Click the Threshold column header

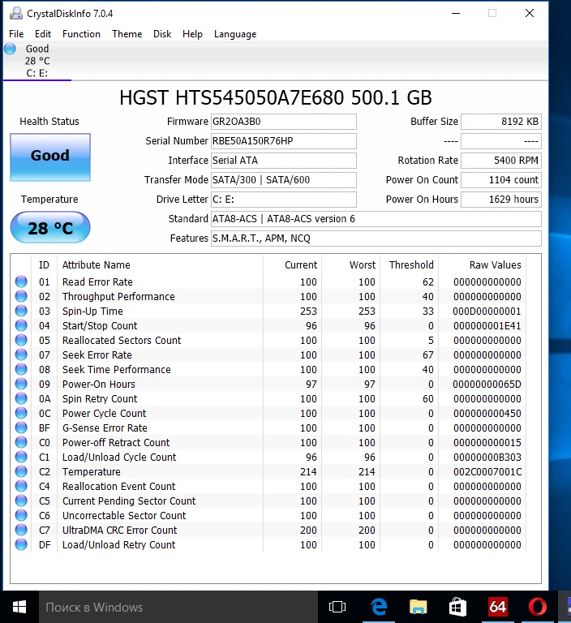coord(411,265)
